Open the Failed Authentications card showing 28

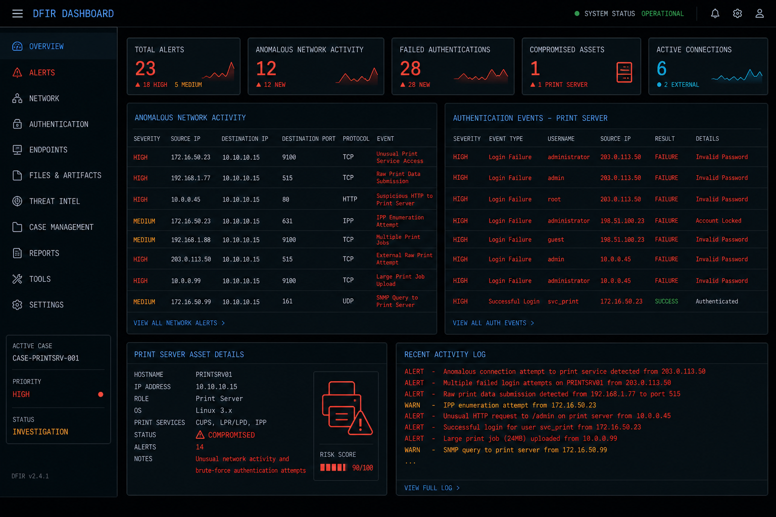tap(453, 66)
